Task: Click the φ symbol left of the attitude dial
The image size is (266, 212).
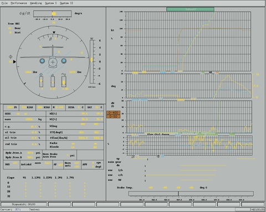Action: point(11,57)
